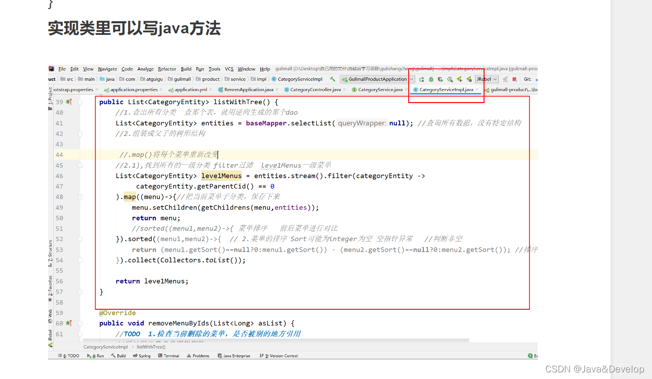The image size is (652, 379).
Task: Click the red Stop icon
Action: point(514,79)
